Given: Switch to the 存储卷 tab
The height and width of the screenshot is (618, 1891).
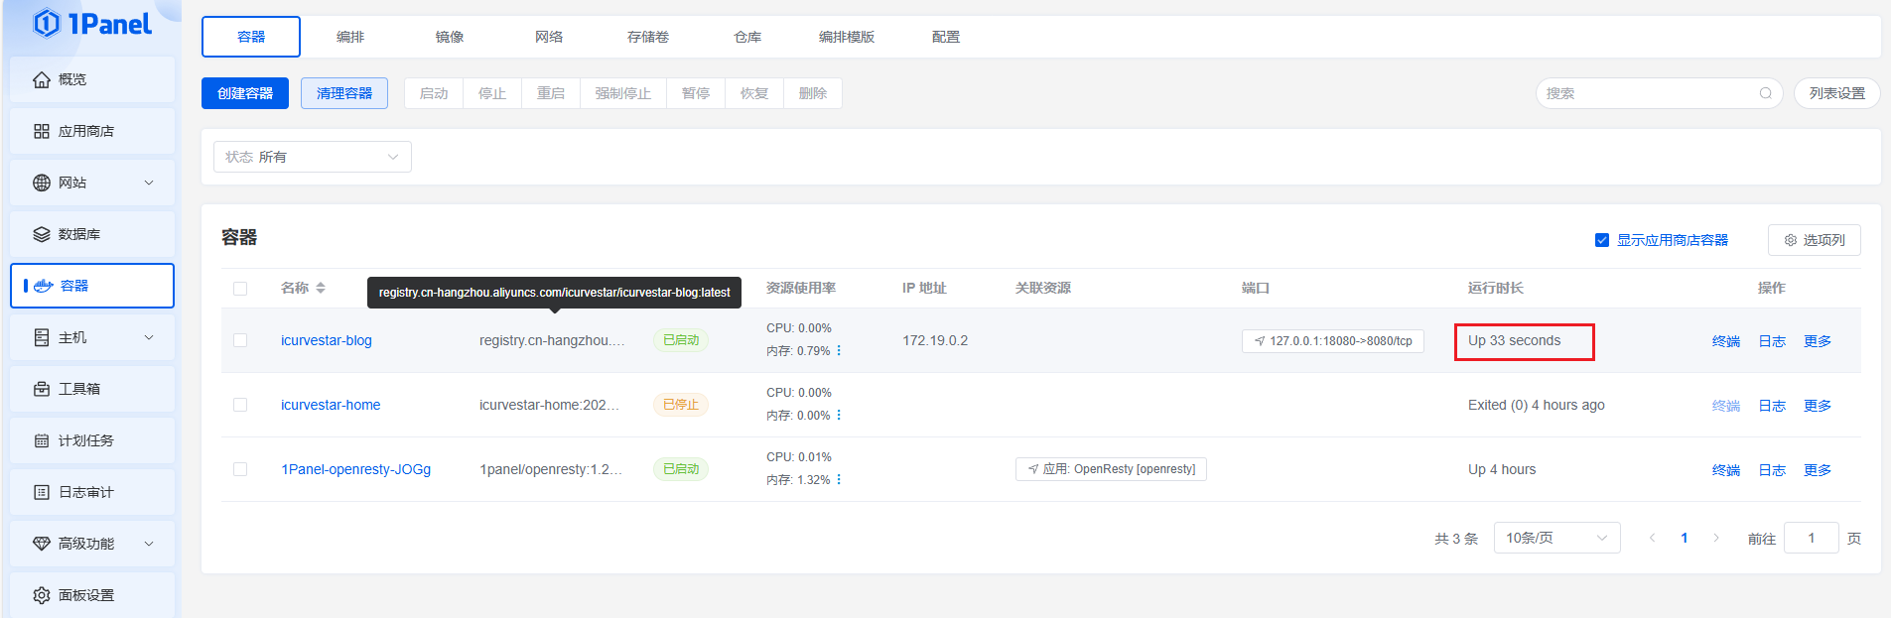Looking at the screenshot, I should (x=647, y=37).
